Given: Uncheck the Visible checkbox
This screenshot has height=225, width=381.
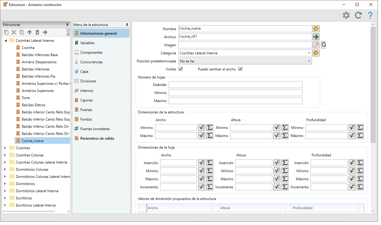Looking at the screenshot, I should [180, 69].
